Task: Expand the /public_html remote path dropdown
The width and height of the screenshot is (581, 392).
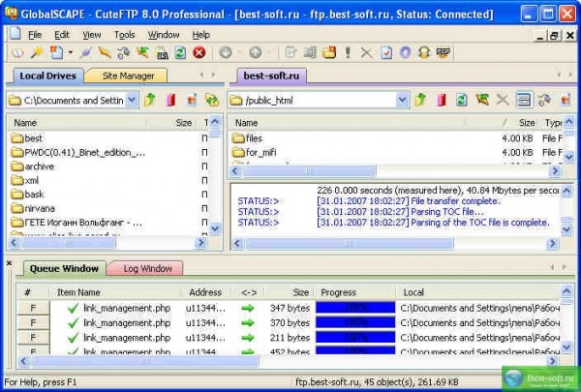Action: pyautogui.click(x=403, y=100)
